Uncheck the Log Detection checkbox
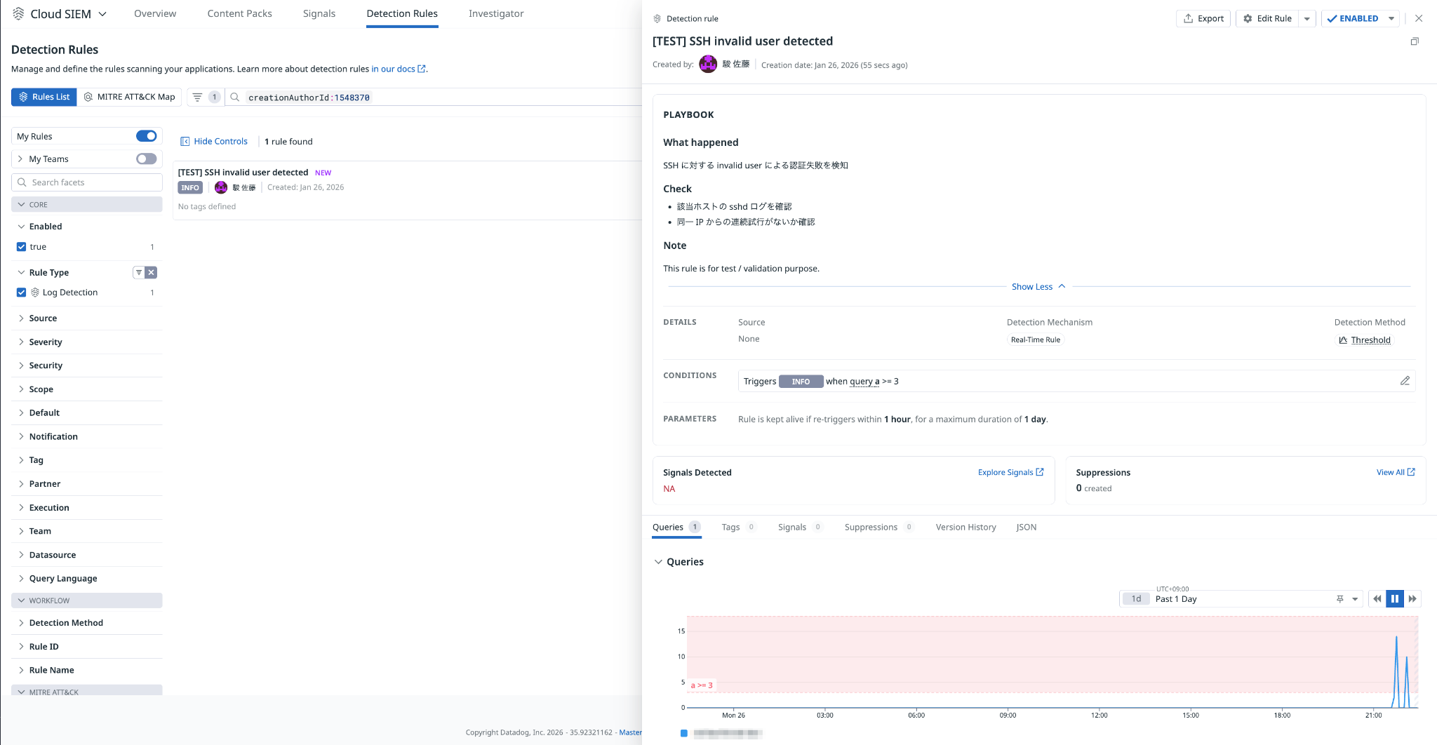Image resolution: width=1437 pixels, height=745 pixels. point(22,293)
